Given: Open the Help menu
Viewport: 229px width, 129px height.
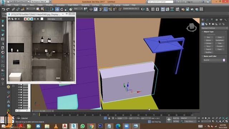Looking at the screenshot, I should point(133,5).
